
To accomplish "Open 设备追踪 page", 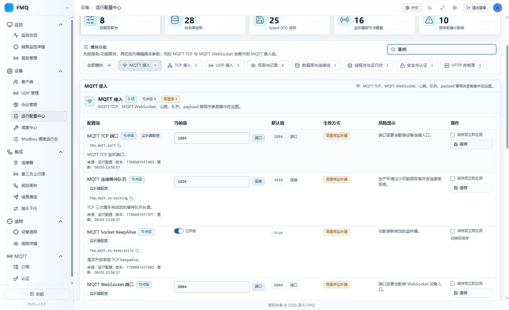I will (39, 232).
